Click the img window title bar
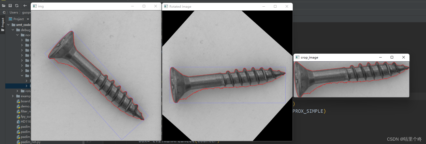 pyautogui.click(x=96, y=6)
